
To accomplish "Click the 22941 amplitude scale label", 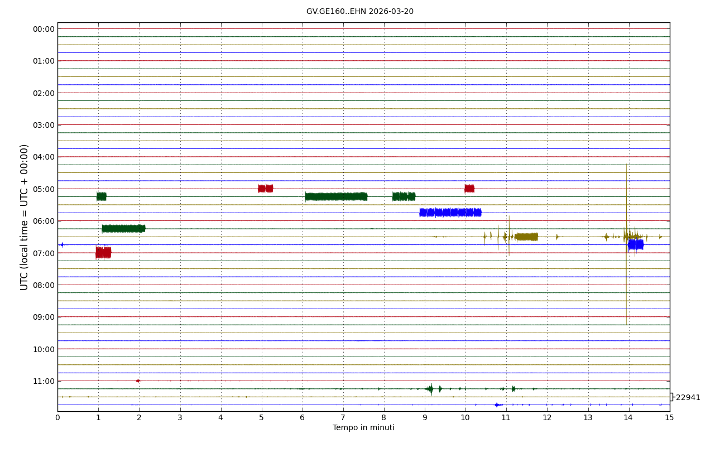I will (x=688, y=398).
